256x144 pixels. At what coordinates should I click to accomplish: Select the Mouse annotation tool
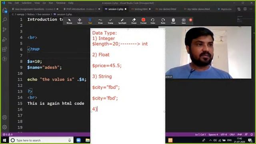tap(69, 21)
